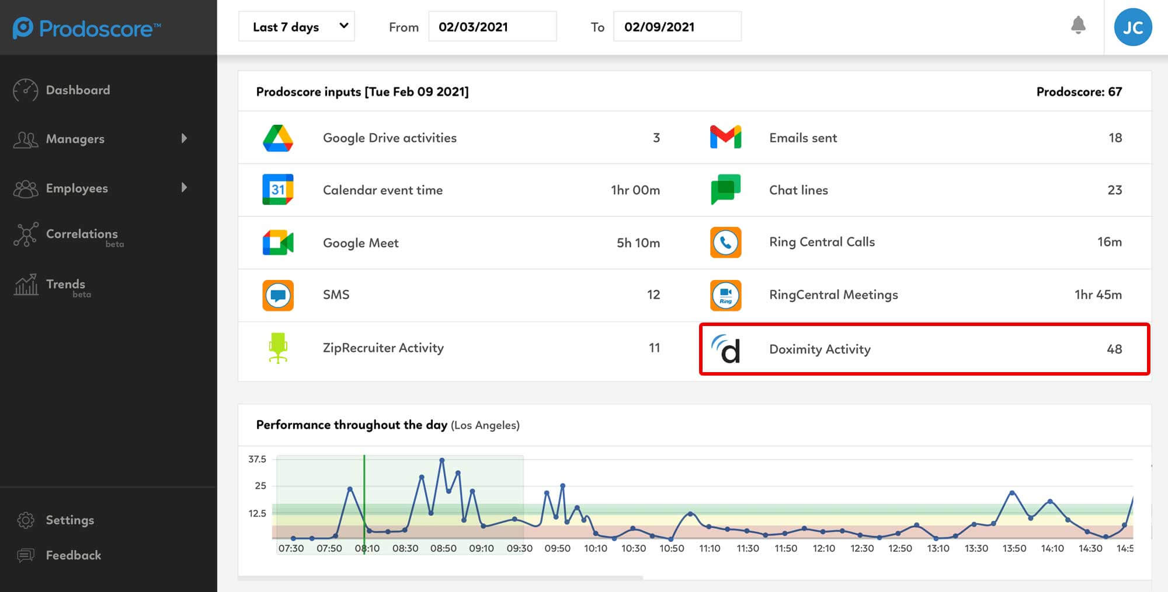Viewport: 1168px width, 592px height.
Task: Click Calendar event time value 1hr 00m
Action: (x=635, y=190)
